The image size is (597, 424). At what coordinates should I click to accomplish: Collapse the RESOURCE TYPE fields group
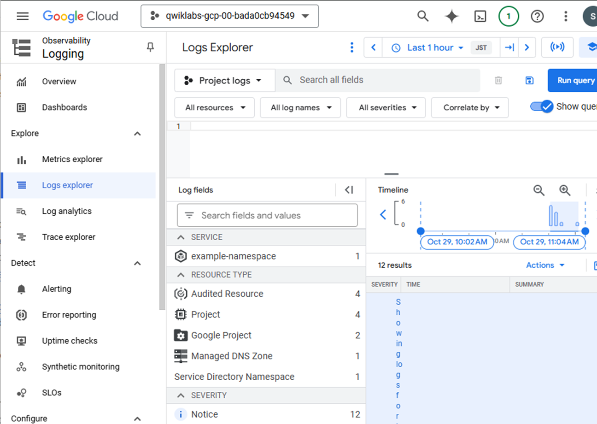(182, 275)
